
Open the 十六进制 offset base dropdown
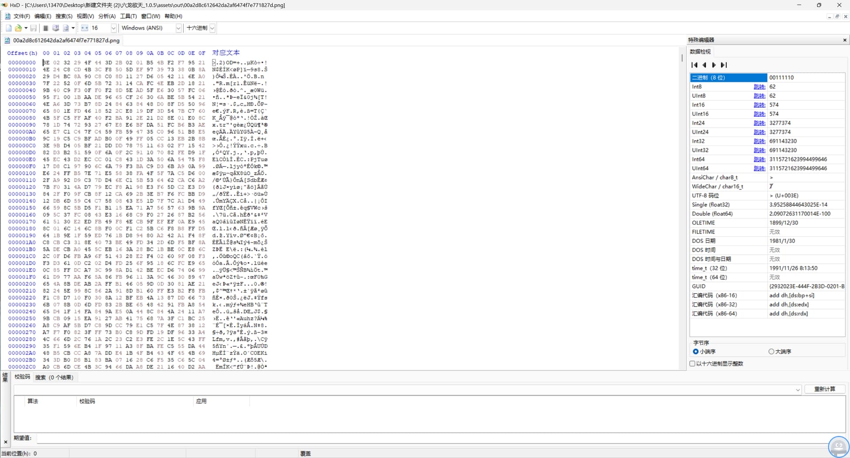[212, 28]
